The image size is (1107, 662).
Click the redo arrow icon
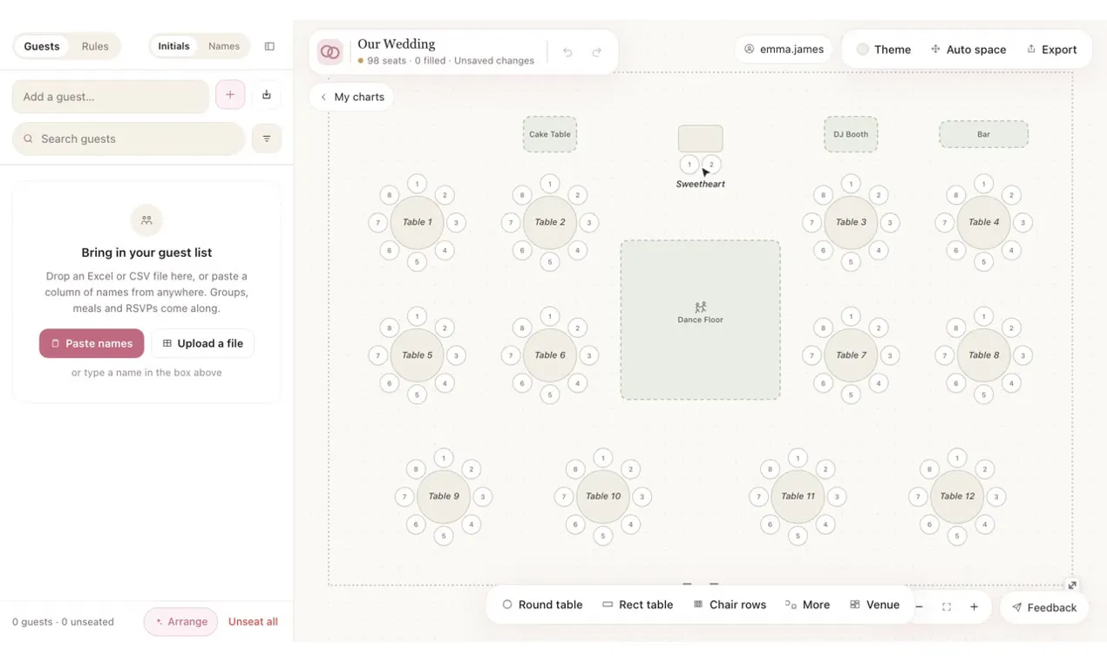[x=597, y=52]
